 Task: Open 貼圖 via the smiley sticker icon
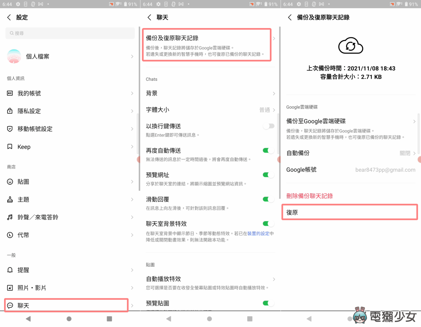point(10,181)
